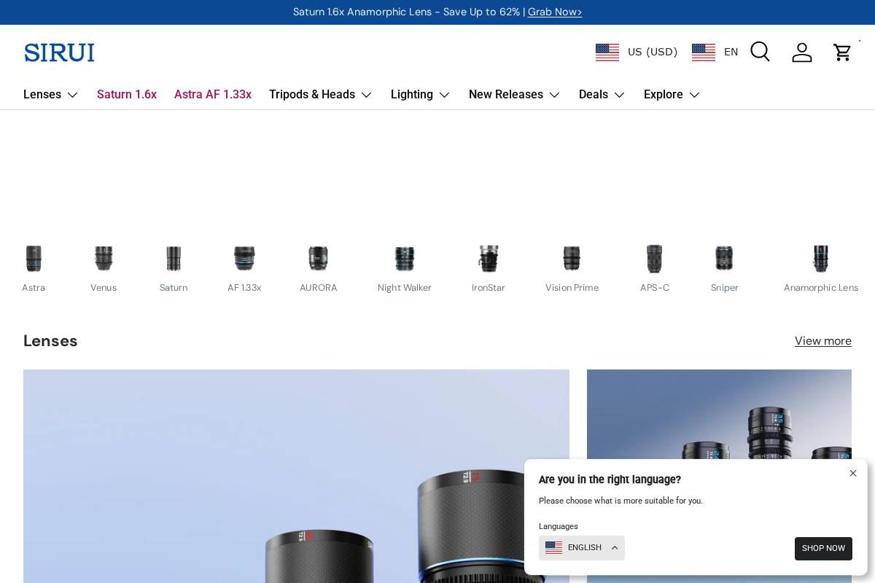Click the Lenses section heading
This screenshot has width=875, height=583.
tap(50, 340)
